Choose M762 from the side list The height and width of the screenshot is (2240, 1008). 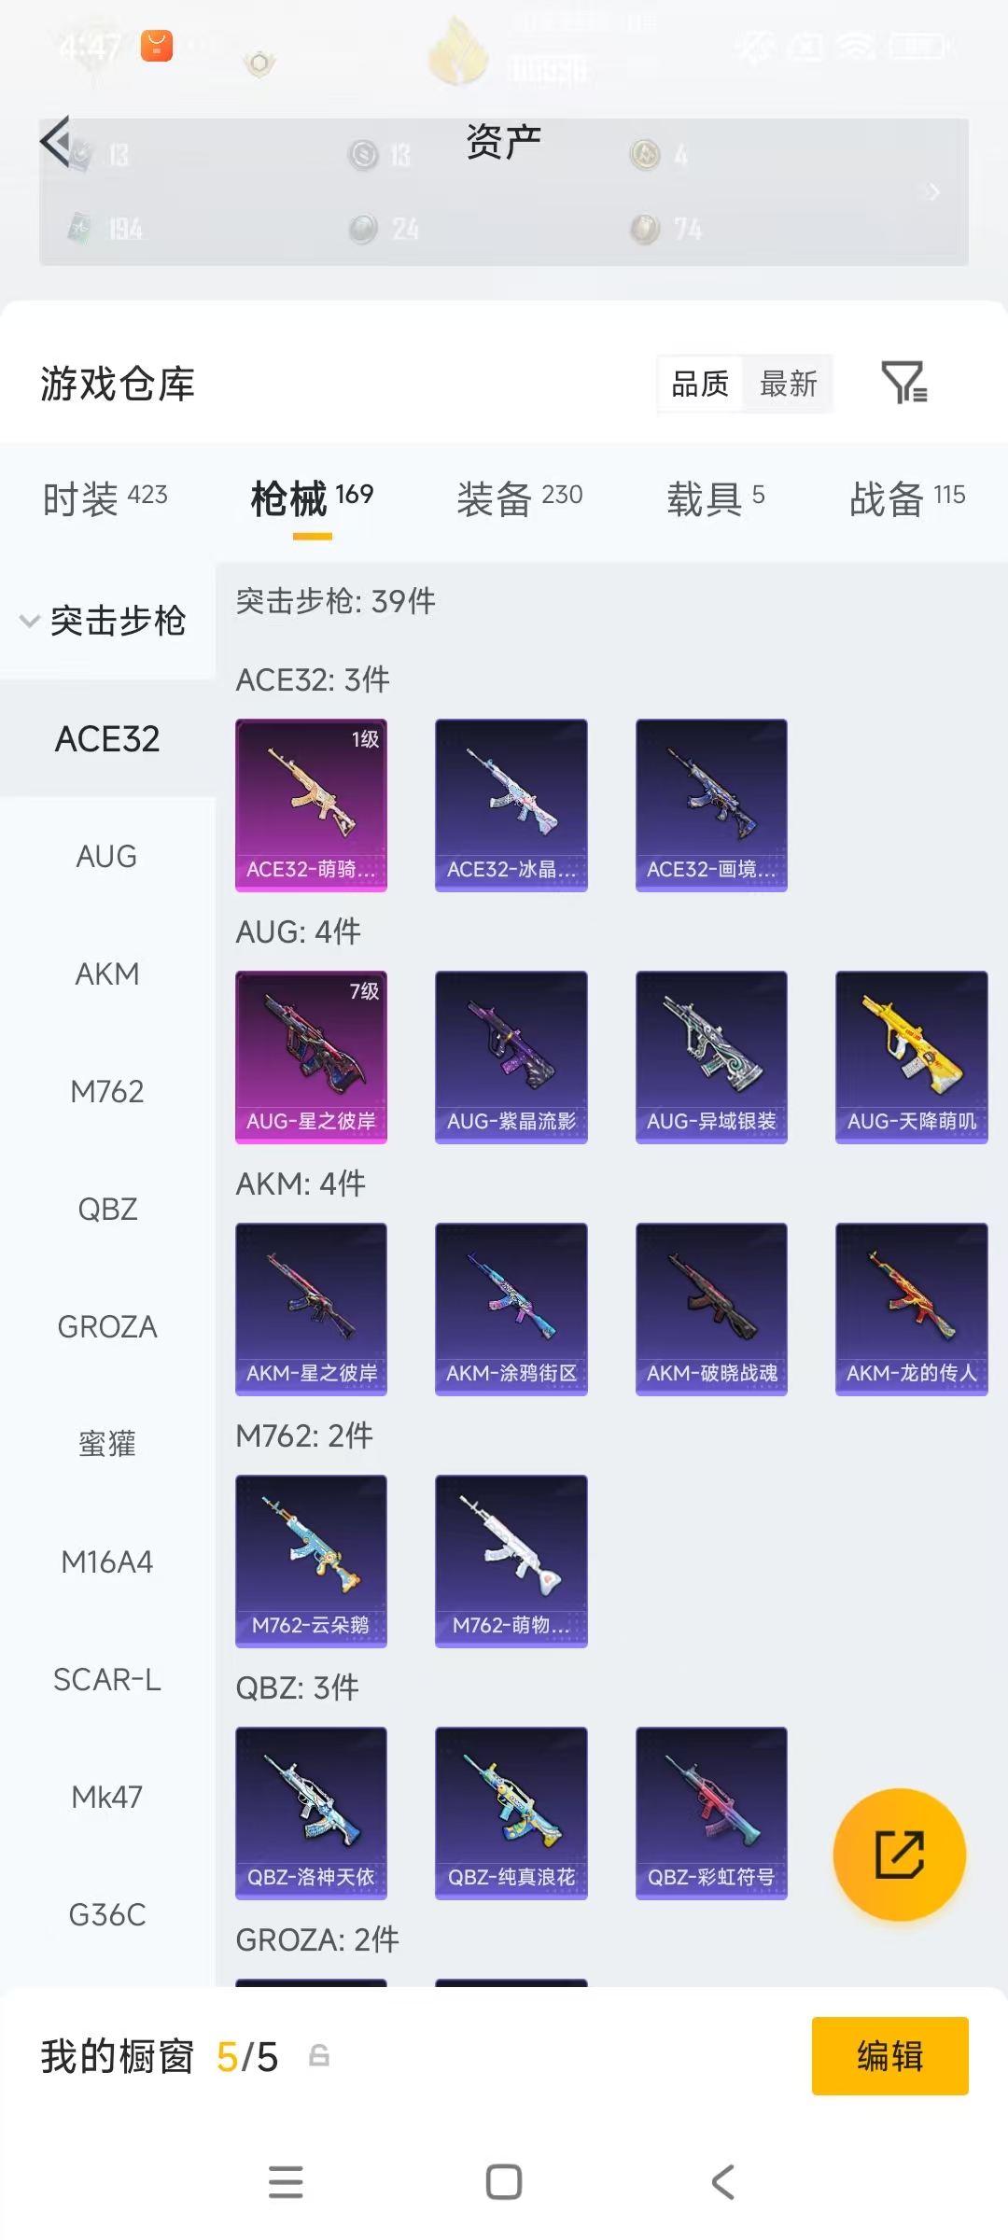107,1091
